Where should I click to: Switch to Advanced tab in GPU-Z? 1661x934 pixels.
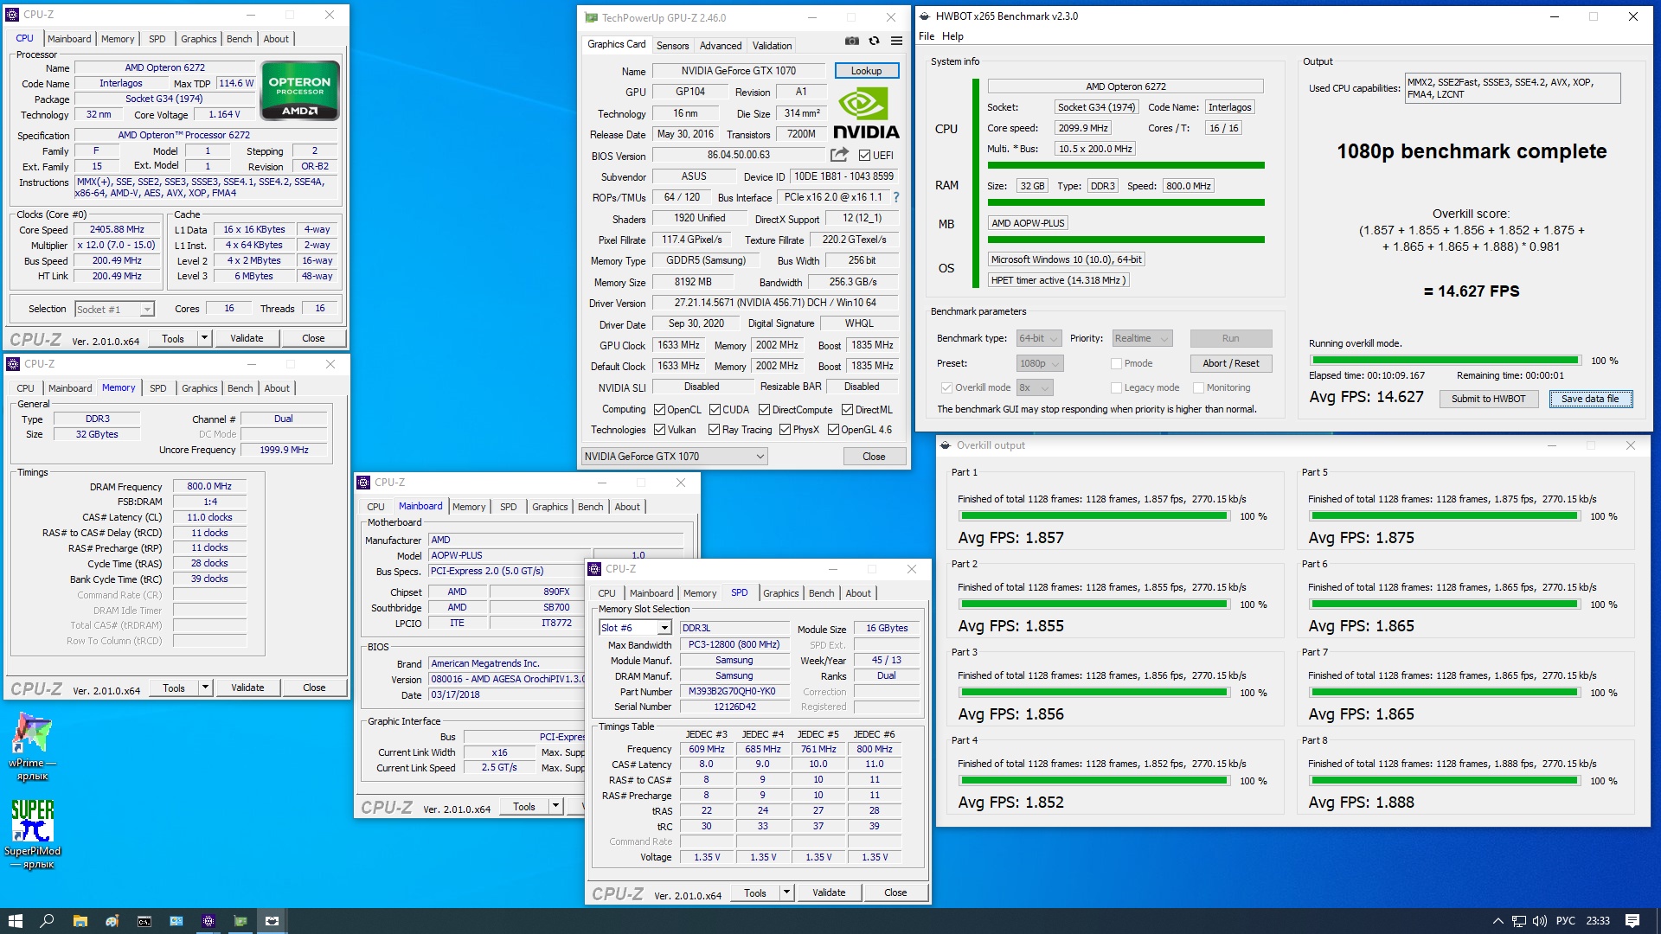(x=721, y=46)
